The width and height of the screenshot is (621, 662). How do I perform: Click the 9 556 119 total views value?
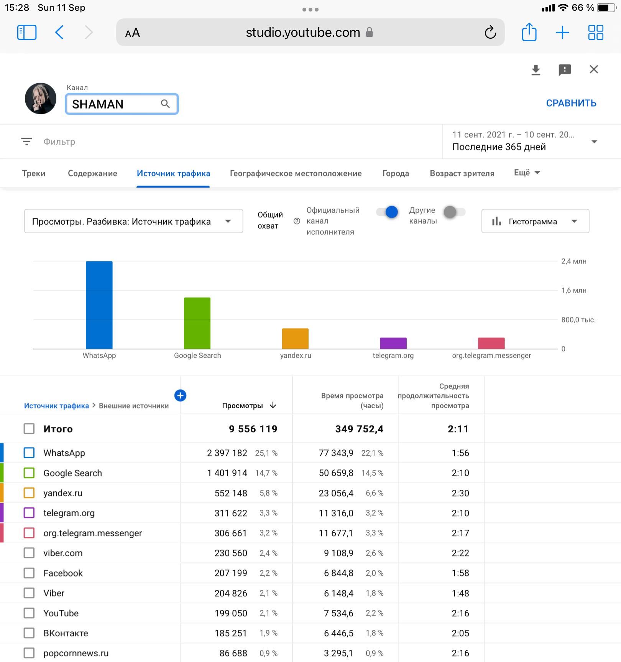253,429
